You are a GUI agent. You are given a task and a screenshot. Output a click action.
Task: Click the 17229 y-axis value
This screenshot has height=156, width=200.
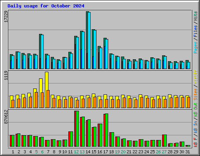(6, 16)
